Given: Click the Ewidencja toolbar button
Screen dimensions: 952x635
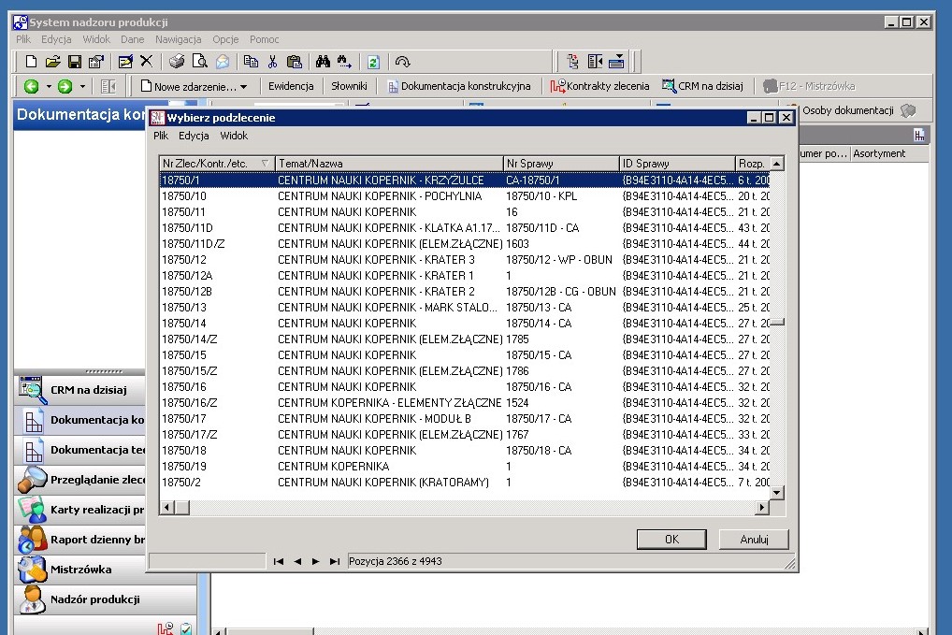Looking at the screenshot, I should pyautogui.click(x=291, y=86).
